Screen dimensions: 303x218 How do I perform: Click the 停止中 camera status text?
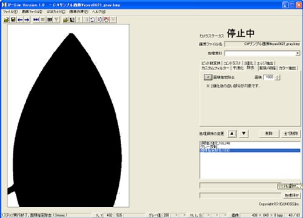click(241, 33)
